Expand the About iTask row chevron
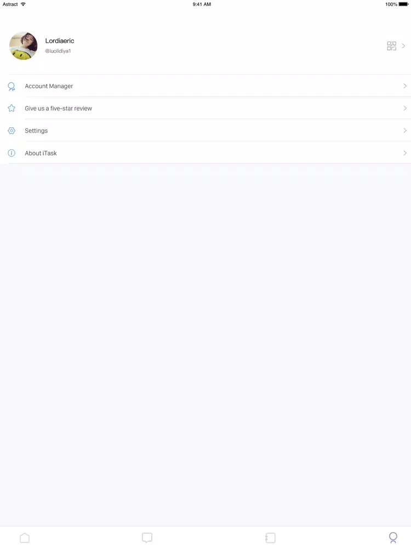This screenshot has width=411, height=549. pos(405,153)
